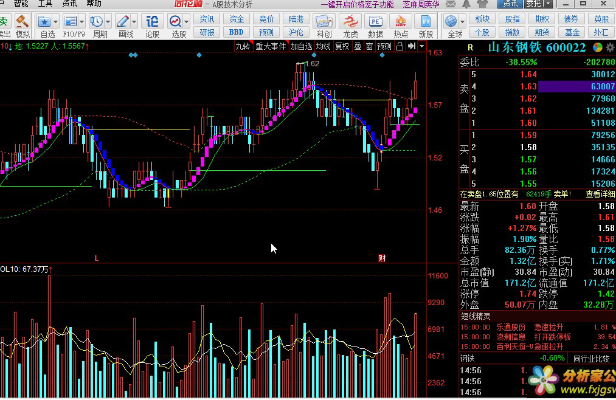
Task: Toggle 叠 overlay comparison
Action: click(x=358, y=46)
